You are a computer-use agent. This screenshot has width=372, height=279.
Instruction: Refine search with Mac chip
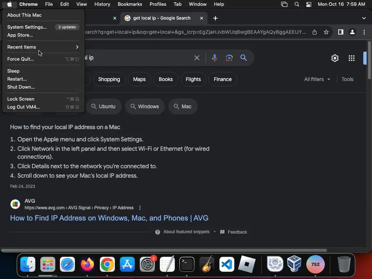pyautogui.click(x=183, y=106)
